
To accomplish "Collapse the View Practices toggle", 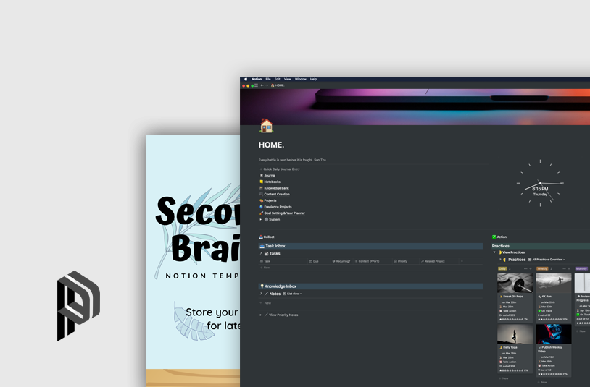I will coord(494,252).
